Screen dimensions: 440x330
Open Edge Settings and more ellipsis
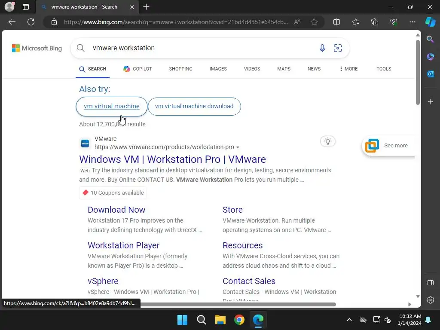pyautogui.click(x=412, y=22)
